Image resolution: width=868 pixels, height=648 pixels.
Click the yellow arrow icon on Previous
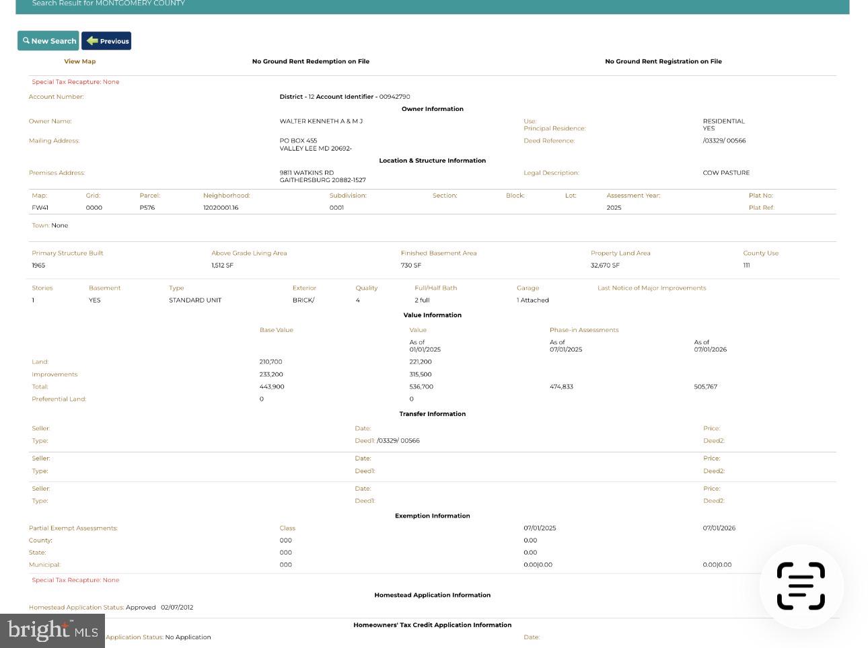[92, 41]
